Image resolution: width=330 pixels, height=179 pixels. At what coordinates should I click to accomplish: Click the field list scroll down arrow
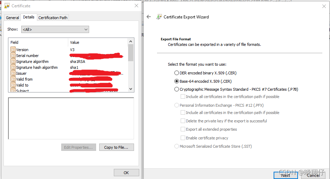131,89
